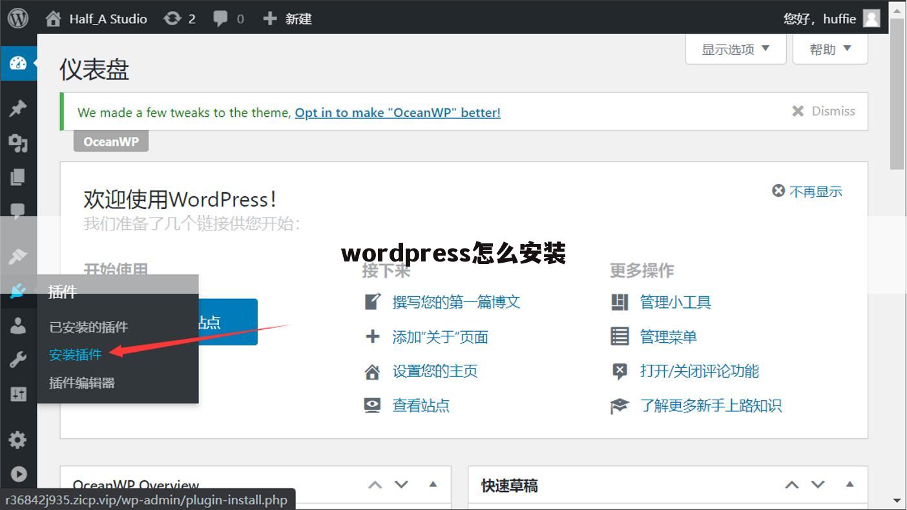Click the browser scrollbar down arrow
The width and height of the screenshot is (907, 510).
pos(897,501)
